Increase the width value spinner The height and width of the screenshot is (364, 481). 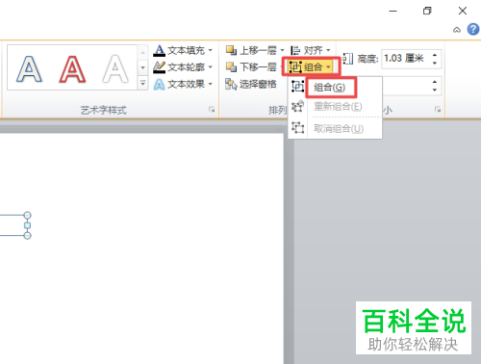pos(435,82)
